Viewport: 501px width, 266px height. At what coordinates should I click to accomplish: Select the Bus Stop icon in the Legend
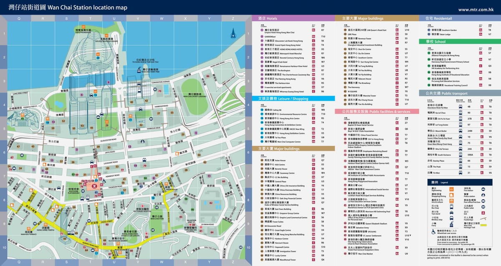pyautogui.click(x=451, y=207)
